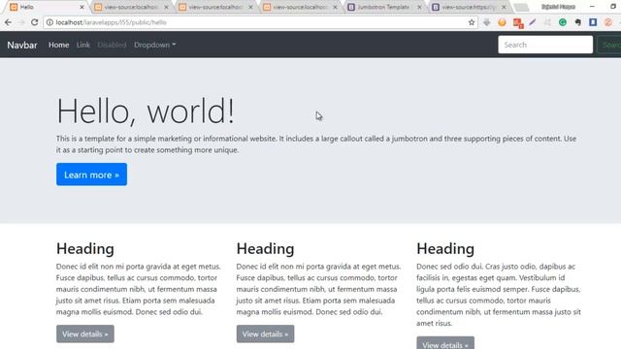Focus the Search input field

(545, 45)
